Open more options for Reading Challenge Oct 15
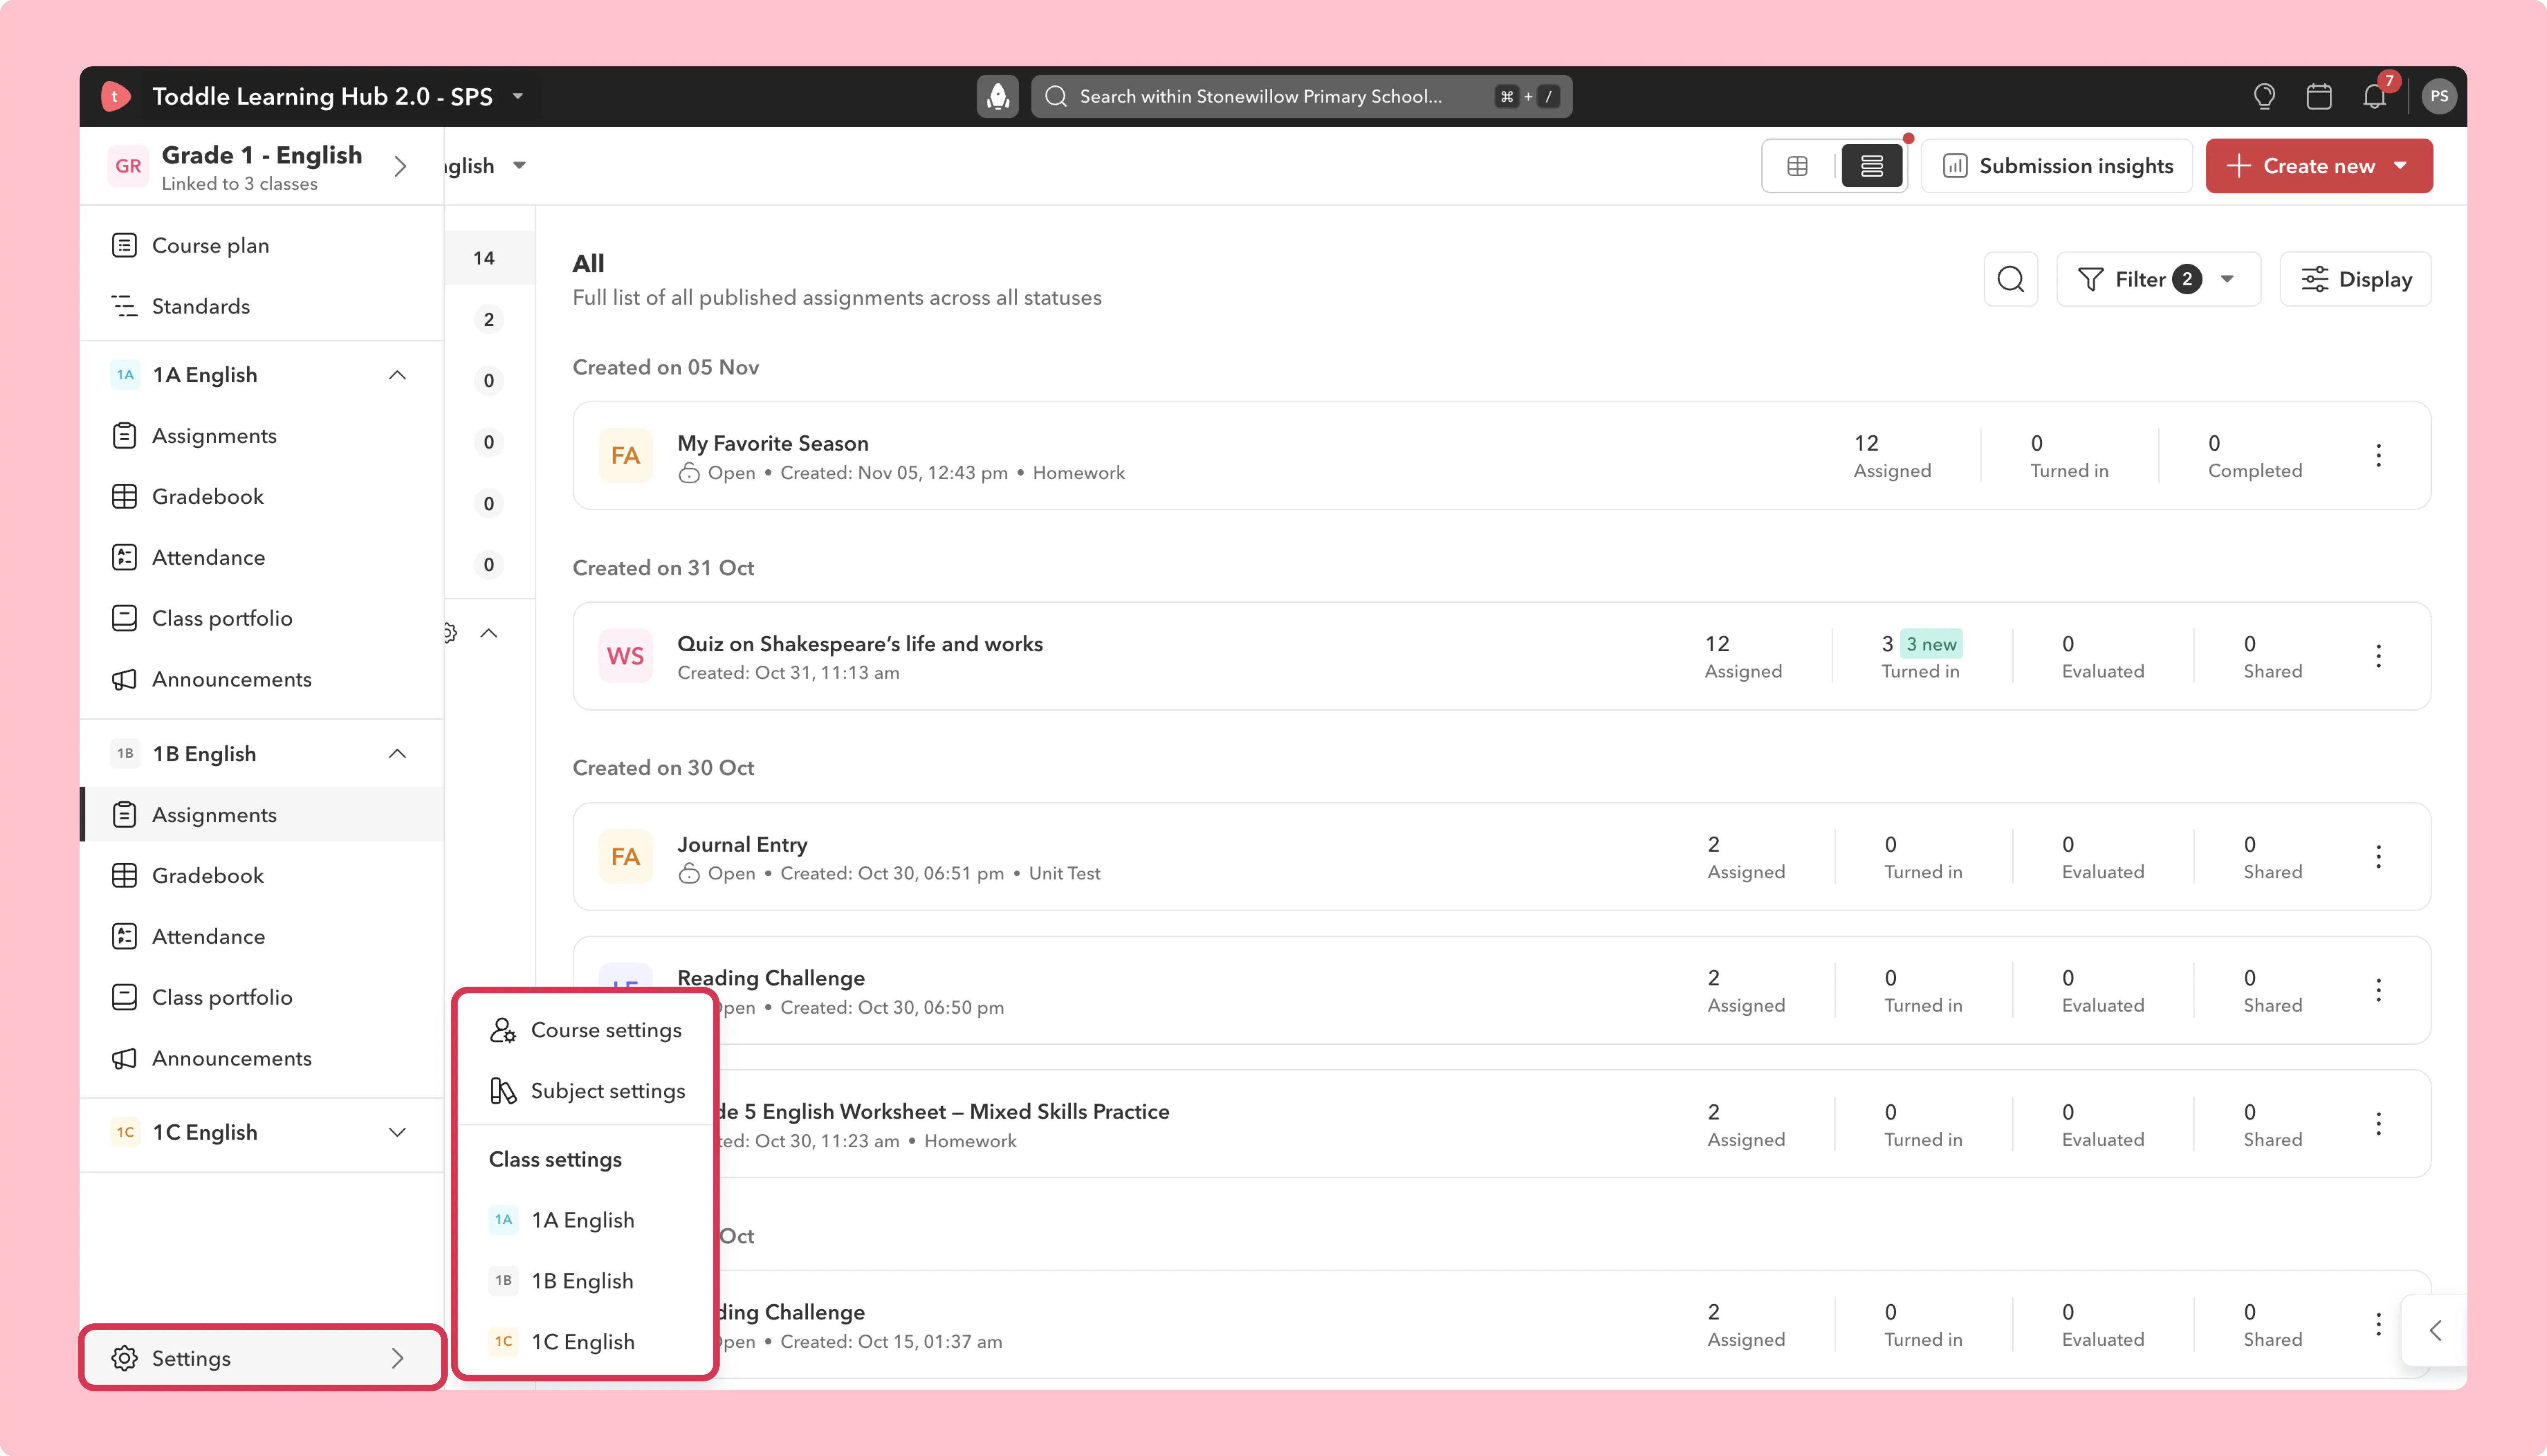Screen dimensions: 2547x1456 pos(2378,1325)
